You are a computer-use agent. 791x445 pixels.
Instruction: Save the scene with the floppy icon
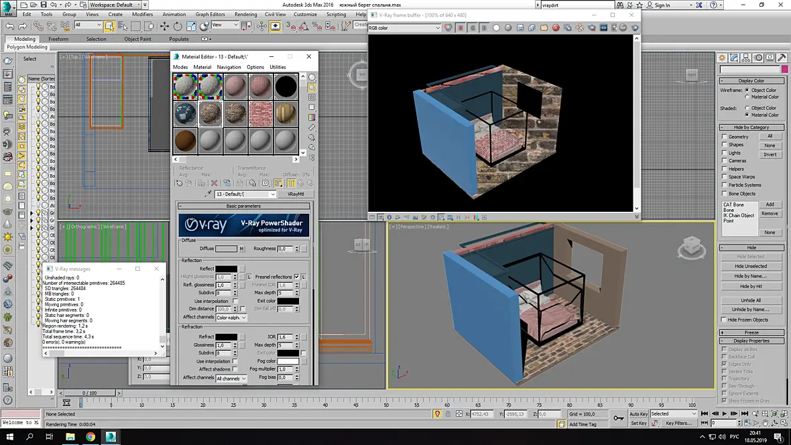coord(44,5)
